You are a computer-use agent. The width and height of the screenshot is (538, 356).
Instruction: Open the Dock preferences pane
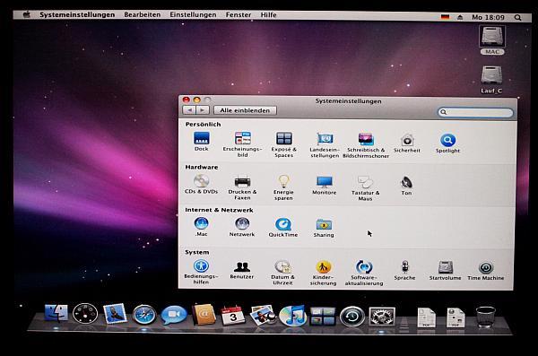(x=202, y=142)
